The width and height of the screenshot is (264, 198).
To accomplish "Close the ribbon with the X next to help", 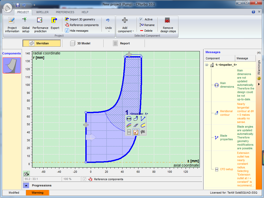I will click(x=259, y=12).
